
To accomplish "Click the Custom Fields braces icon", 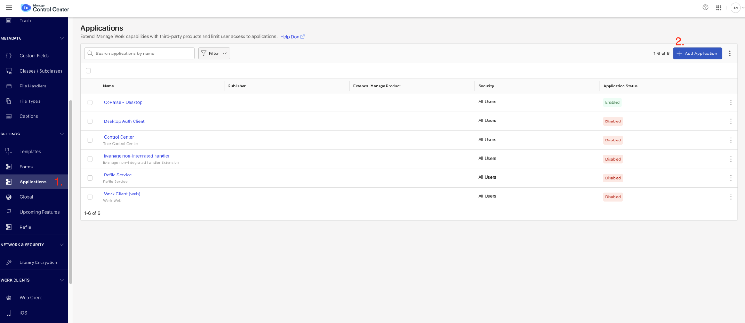I will [8, 56].
